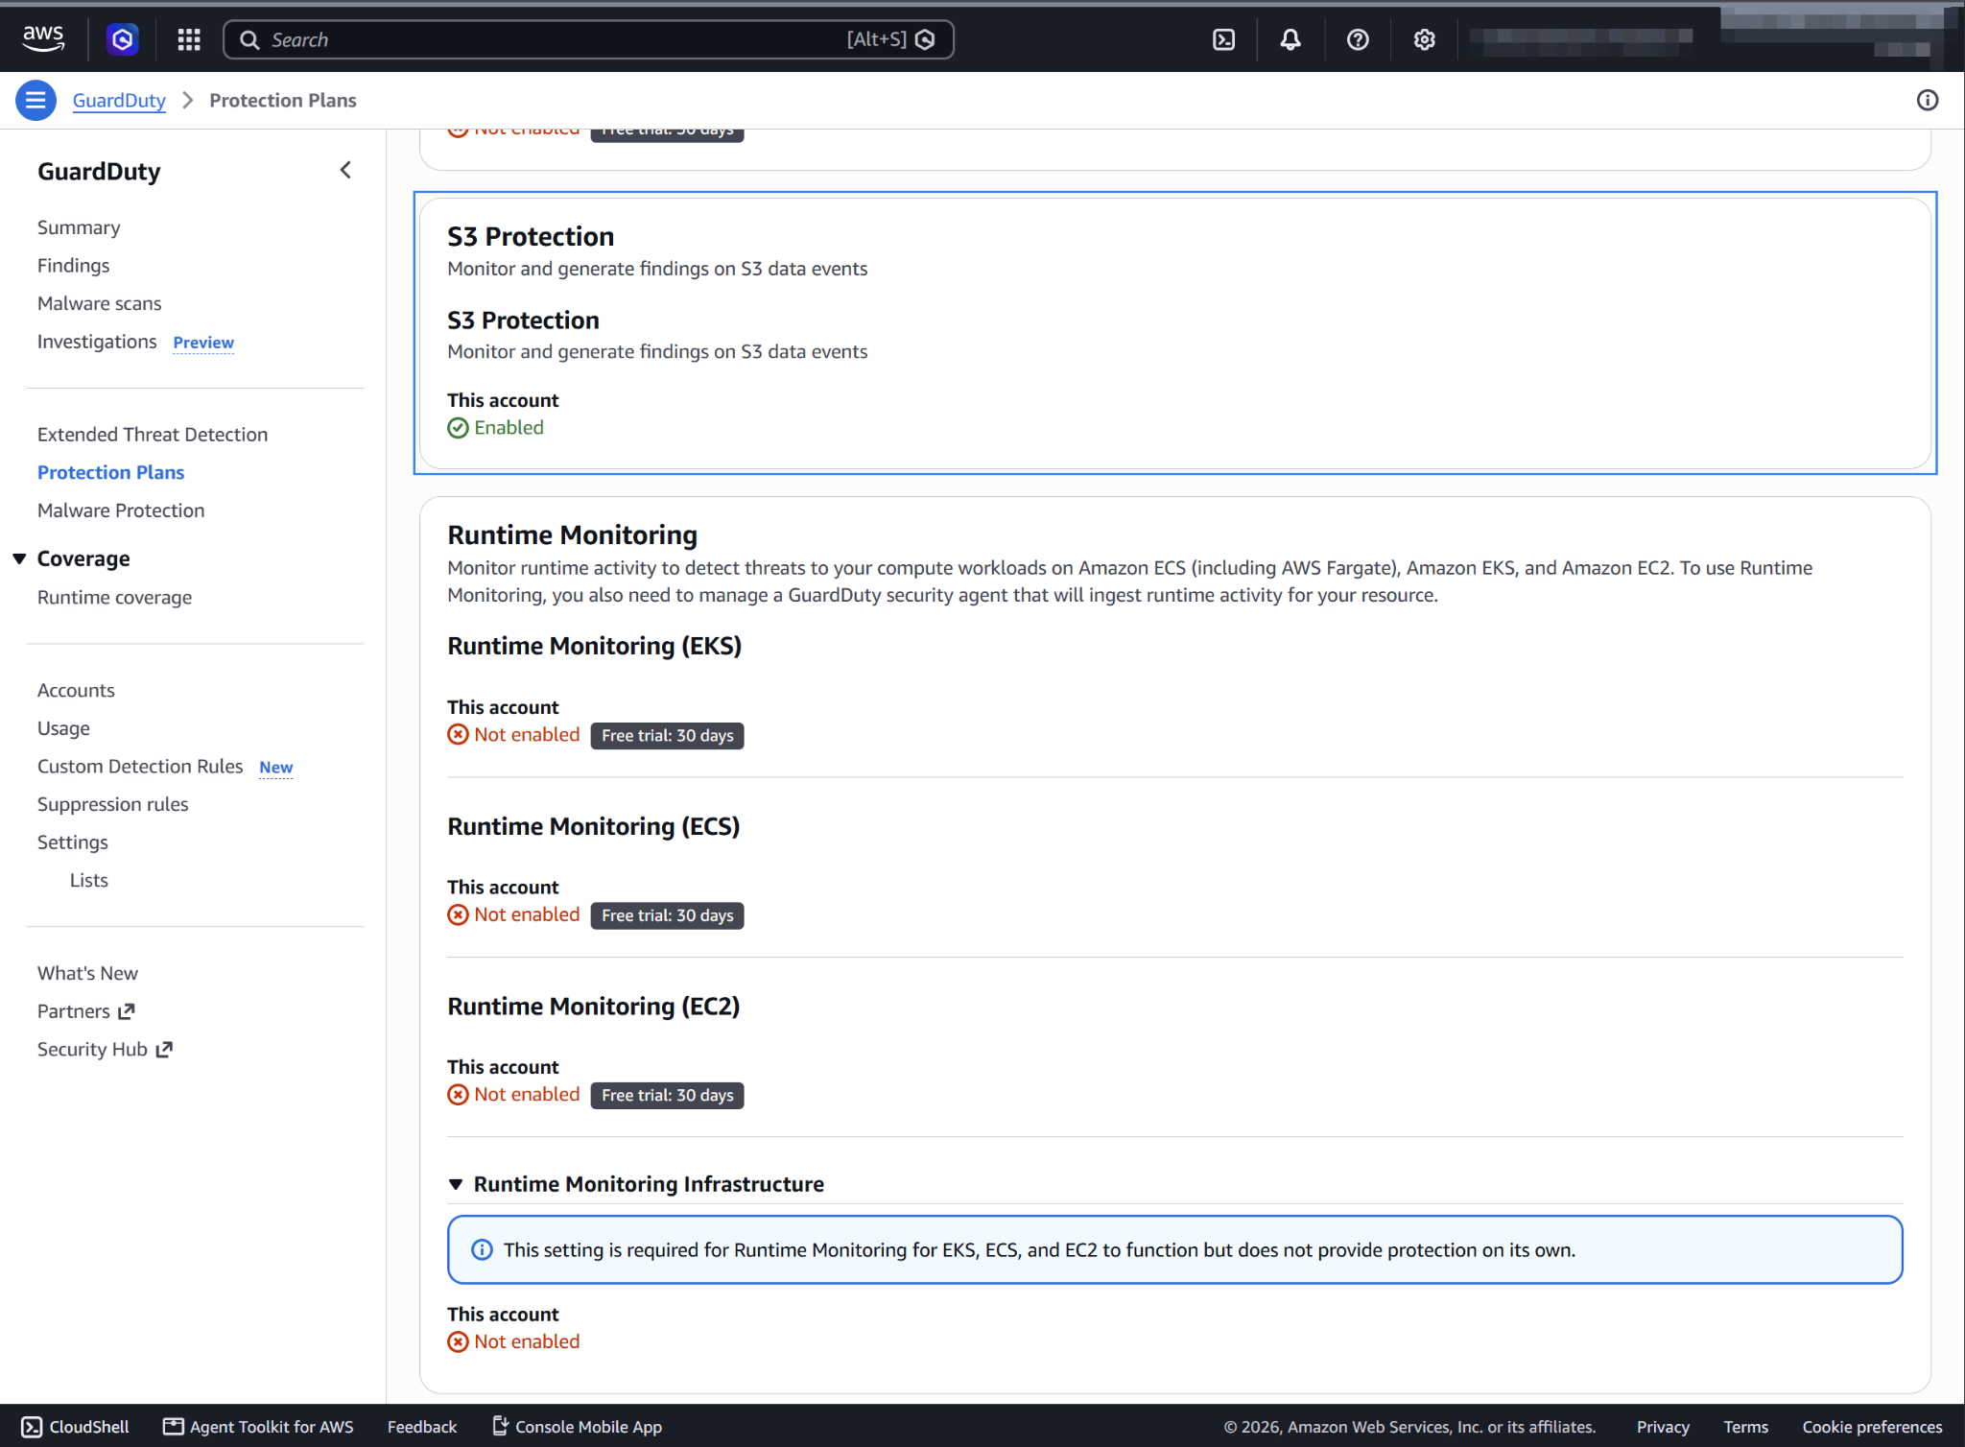Open Accounts in the sidebar
Viewport: 1965px width, 1447px height.
pos(76,690)
